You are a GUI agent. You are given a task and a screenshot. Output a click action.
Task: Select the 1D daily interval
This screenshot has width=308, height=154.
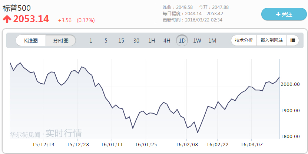click(182, 41)
